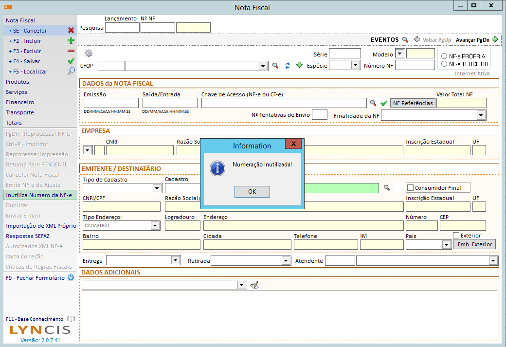This screenshot has width=506, height=347.
Task: Click the green plus Incluir icon
Action: [x=71, y=41]
